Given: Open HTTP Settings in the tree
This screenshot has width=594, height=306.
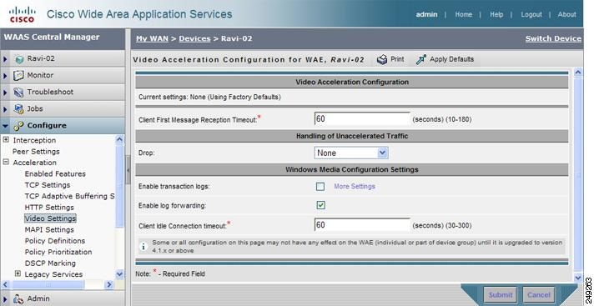Looking at the screenshot, I should [x=49, y=207].
